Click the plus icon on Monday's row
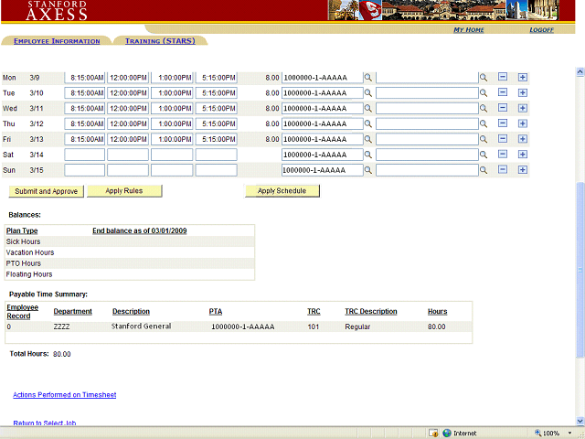The width and height of the screenshot is (585, 439). (x=523, y=78)
